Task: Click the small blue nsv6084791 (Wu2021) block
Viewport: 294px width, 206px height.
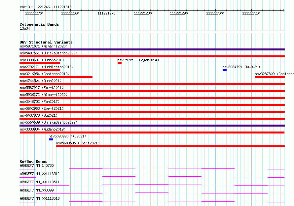Action: pyautogui.click(x=225, y=70)
